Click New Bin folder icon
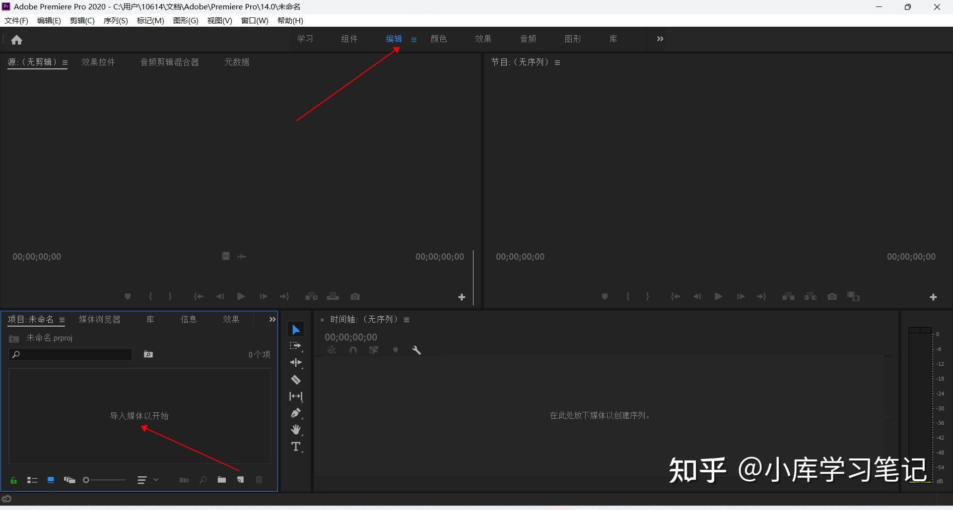Viewport: 953px width, 510px height. pyautogui.click(x=222, y=480)
